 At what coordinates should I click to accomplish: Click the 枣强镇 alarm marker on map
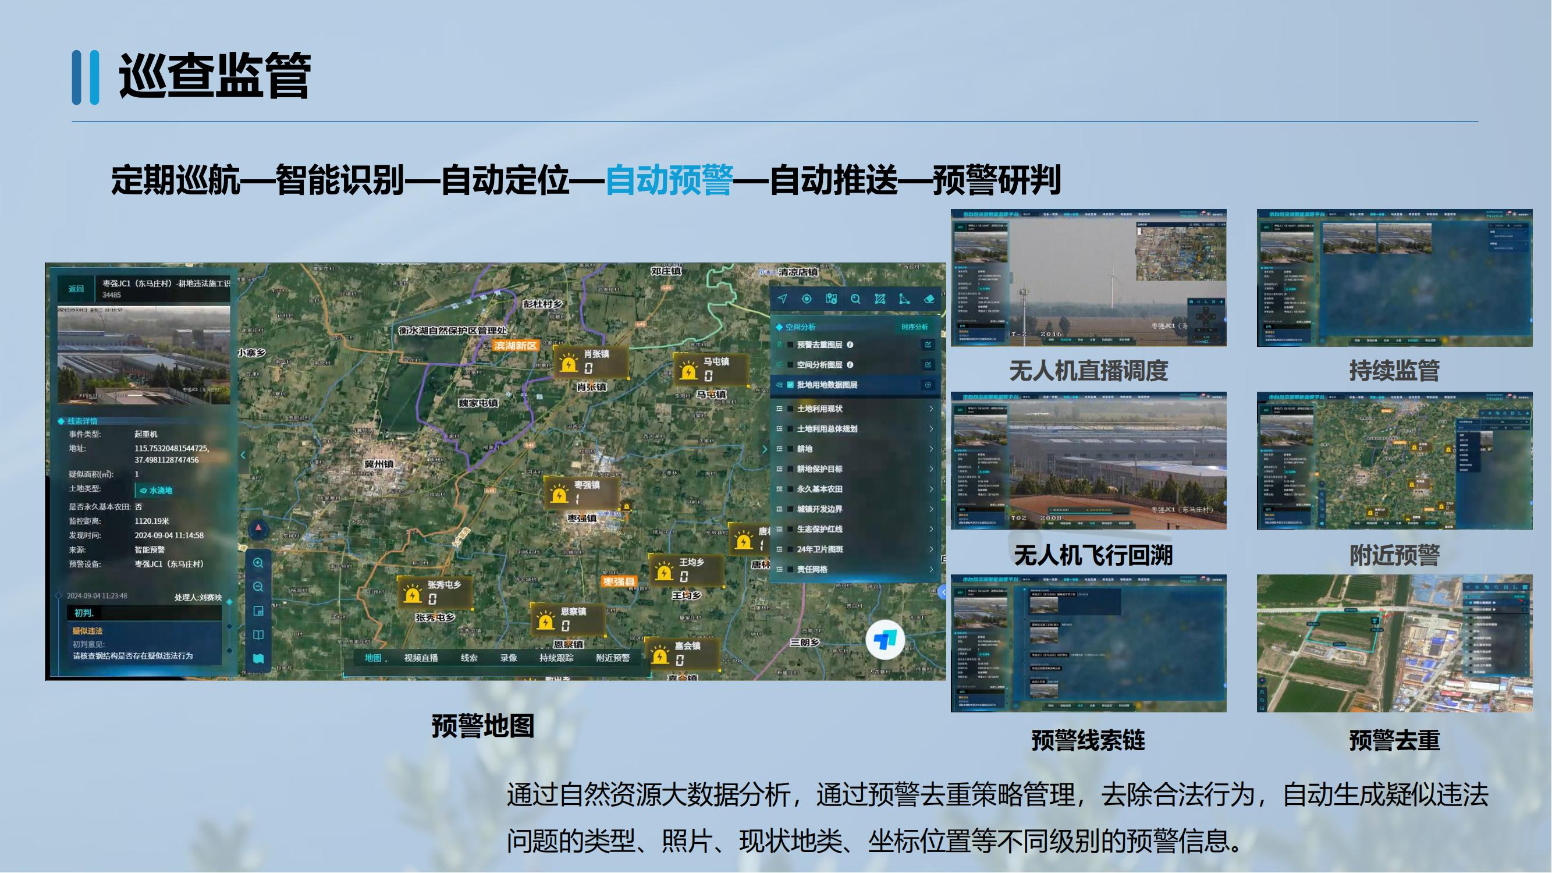click(x=560, y=495)
